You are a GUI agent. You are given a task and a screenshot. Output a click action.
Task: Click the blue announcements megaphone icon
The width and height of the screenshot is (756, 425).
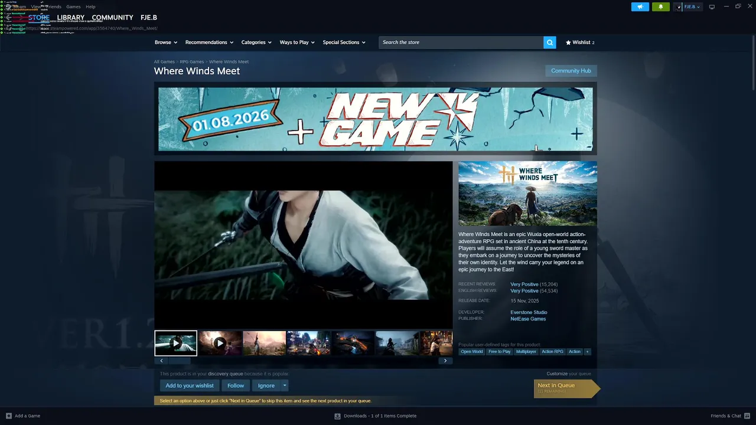640,7
